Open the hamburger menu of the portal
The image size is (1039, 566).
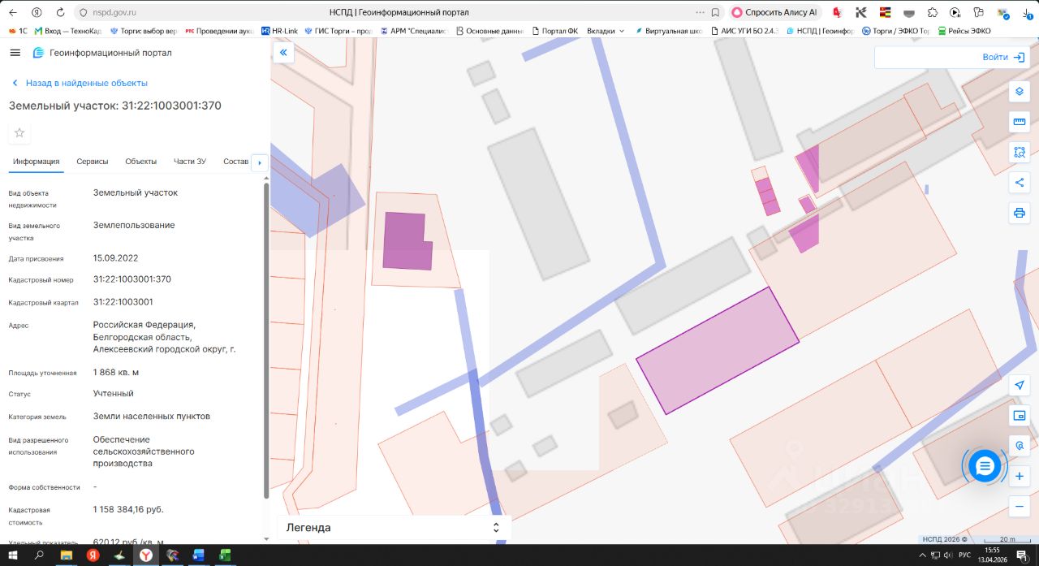15,53
